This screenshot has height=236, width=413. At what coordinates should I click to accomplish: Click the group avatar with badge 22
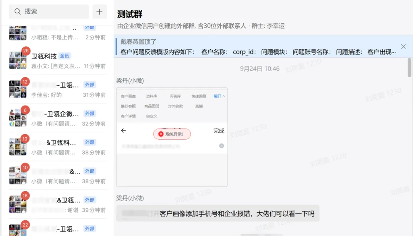pos(18,231)
